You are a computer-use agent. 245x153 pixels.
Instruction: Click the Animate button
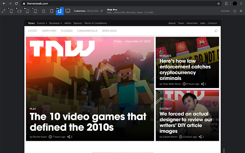click(x=225, y=11)
